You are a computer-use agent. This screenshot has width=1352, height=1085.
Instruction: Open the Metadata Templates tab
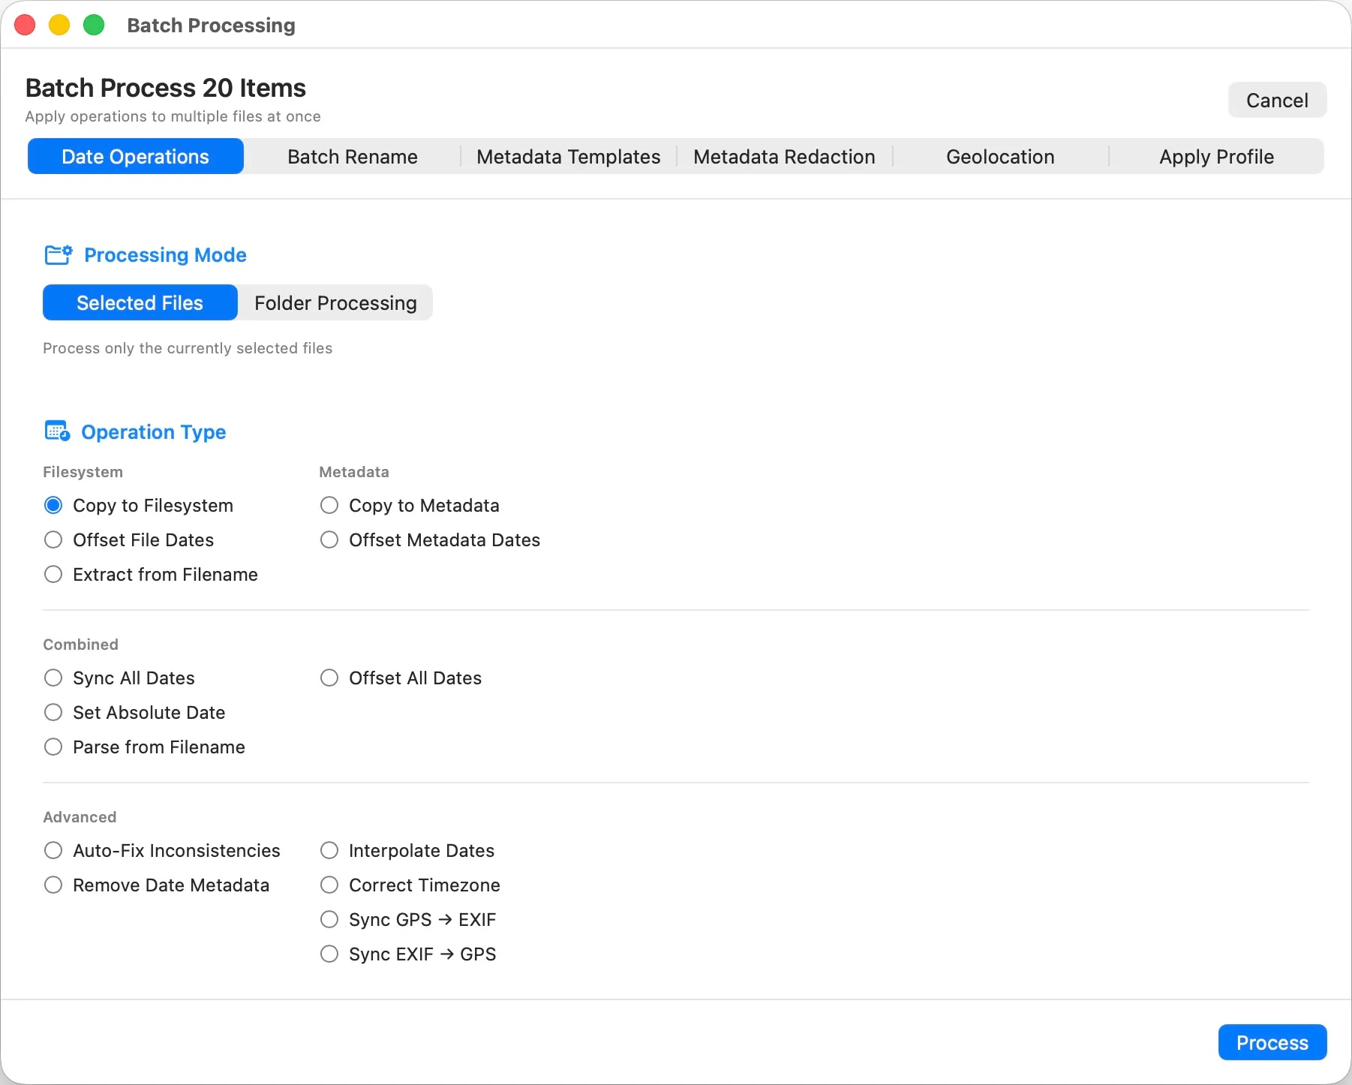coord(567,156)
